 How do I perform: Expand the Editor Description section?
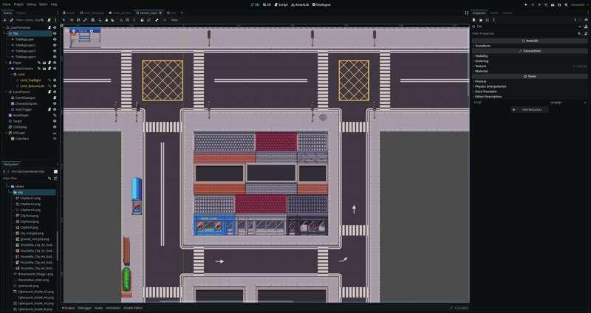click(x=530, y=97)
